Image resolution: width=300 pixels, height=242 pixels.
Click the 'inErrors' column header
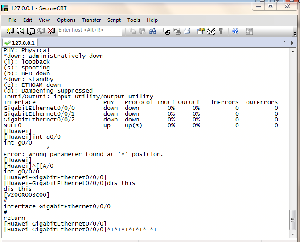click(225, 102)
